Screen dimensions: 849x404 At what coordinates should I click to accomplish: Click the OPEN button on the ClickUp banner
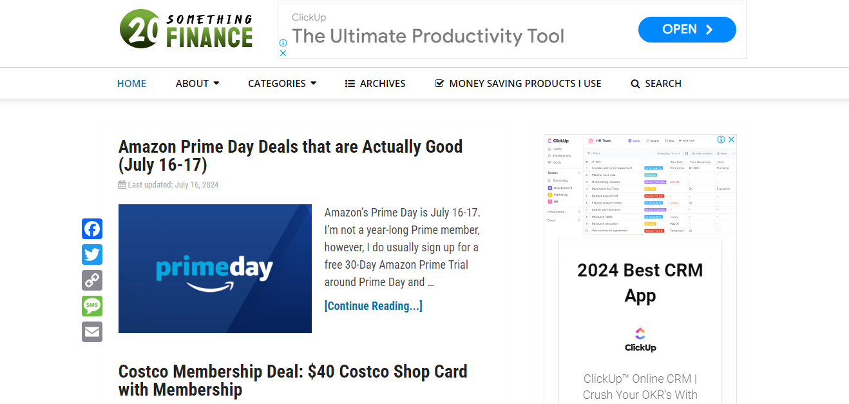pyautogui.click(x=687, y=30)
